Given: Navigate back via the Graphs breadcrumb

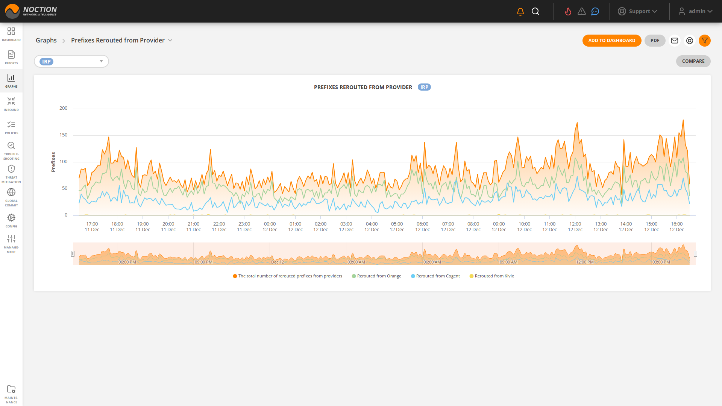Looking at the screenshot, I should [x=46, y=40].
